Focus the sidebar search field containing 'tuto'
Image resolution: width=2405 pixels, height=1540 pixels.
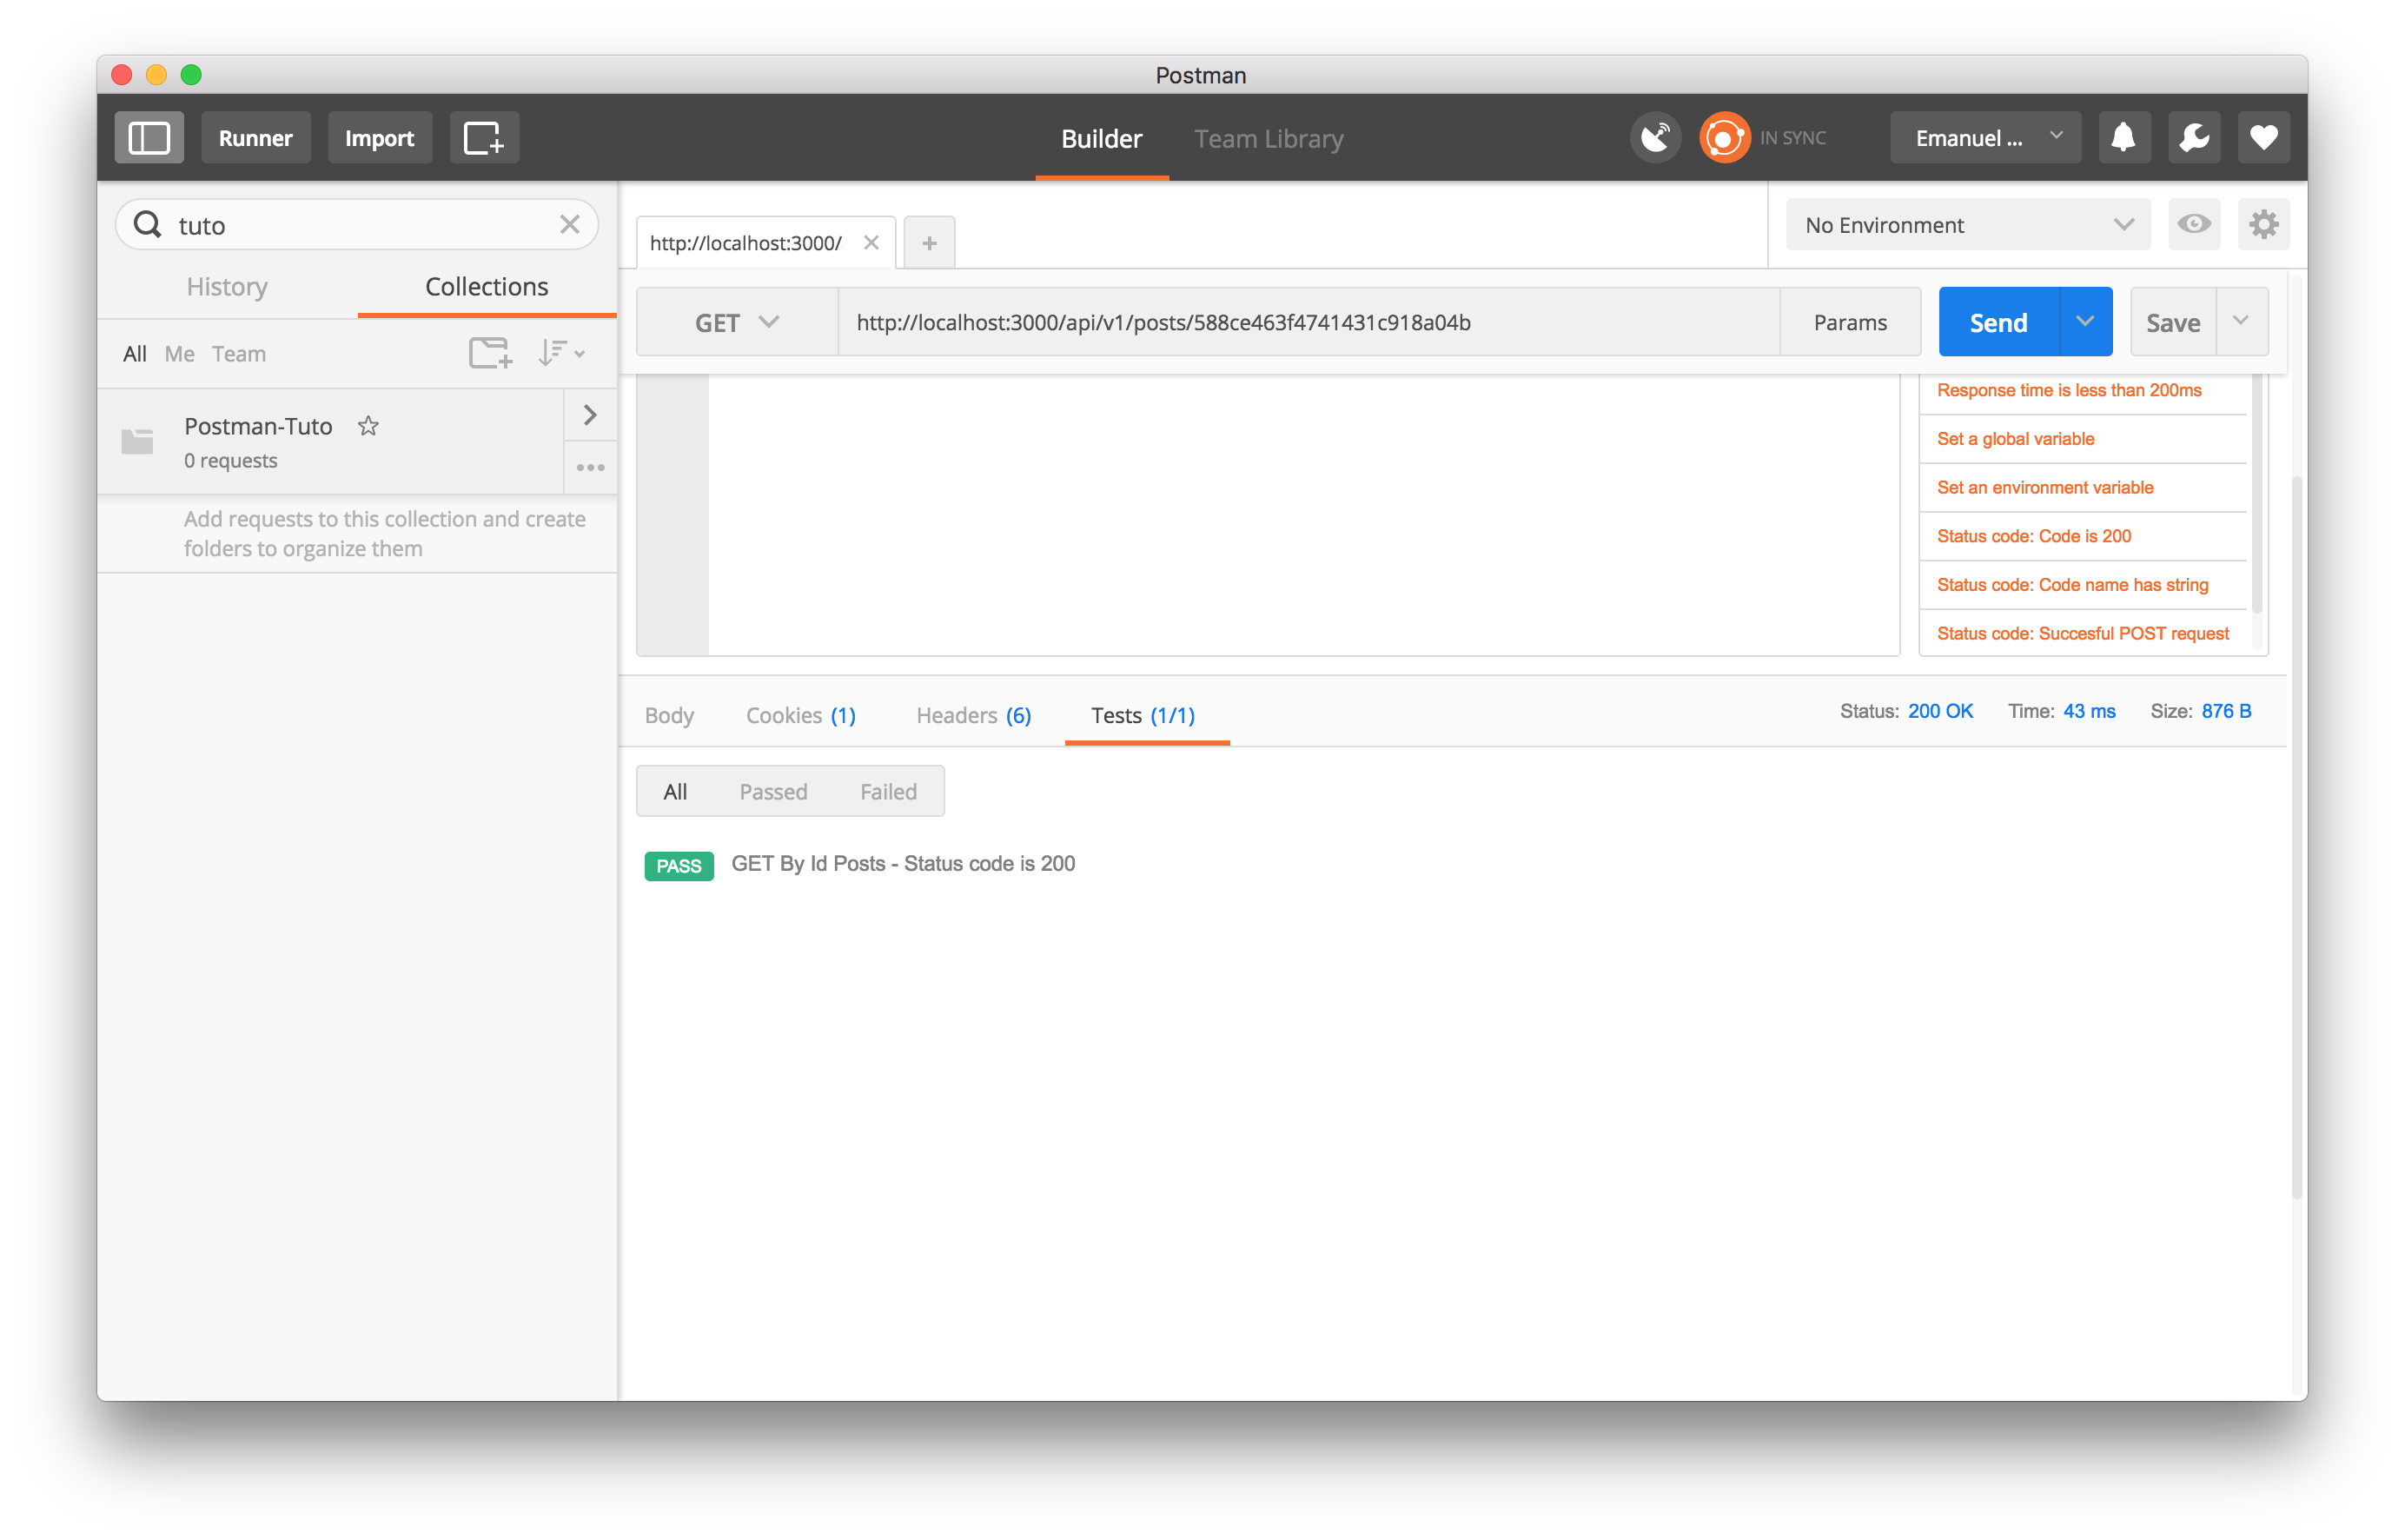(358, 224)
